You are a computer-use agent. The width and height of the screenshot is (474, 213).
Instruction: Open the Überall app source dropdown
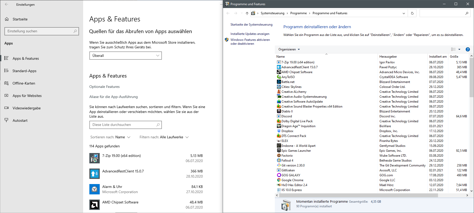click(x=126, y=56)
